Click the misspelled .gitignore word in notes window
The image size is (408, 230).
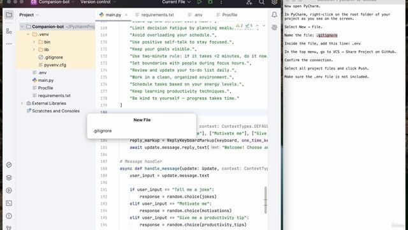327,35
